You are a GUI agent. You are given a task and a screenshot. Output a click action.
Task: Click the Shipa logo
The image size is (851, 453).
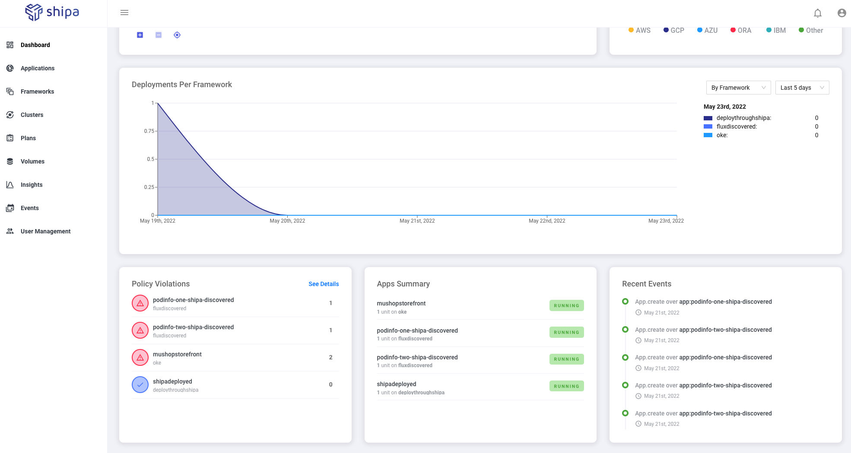(52, 12)
